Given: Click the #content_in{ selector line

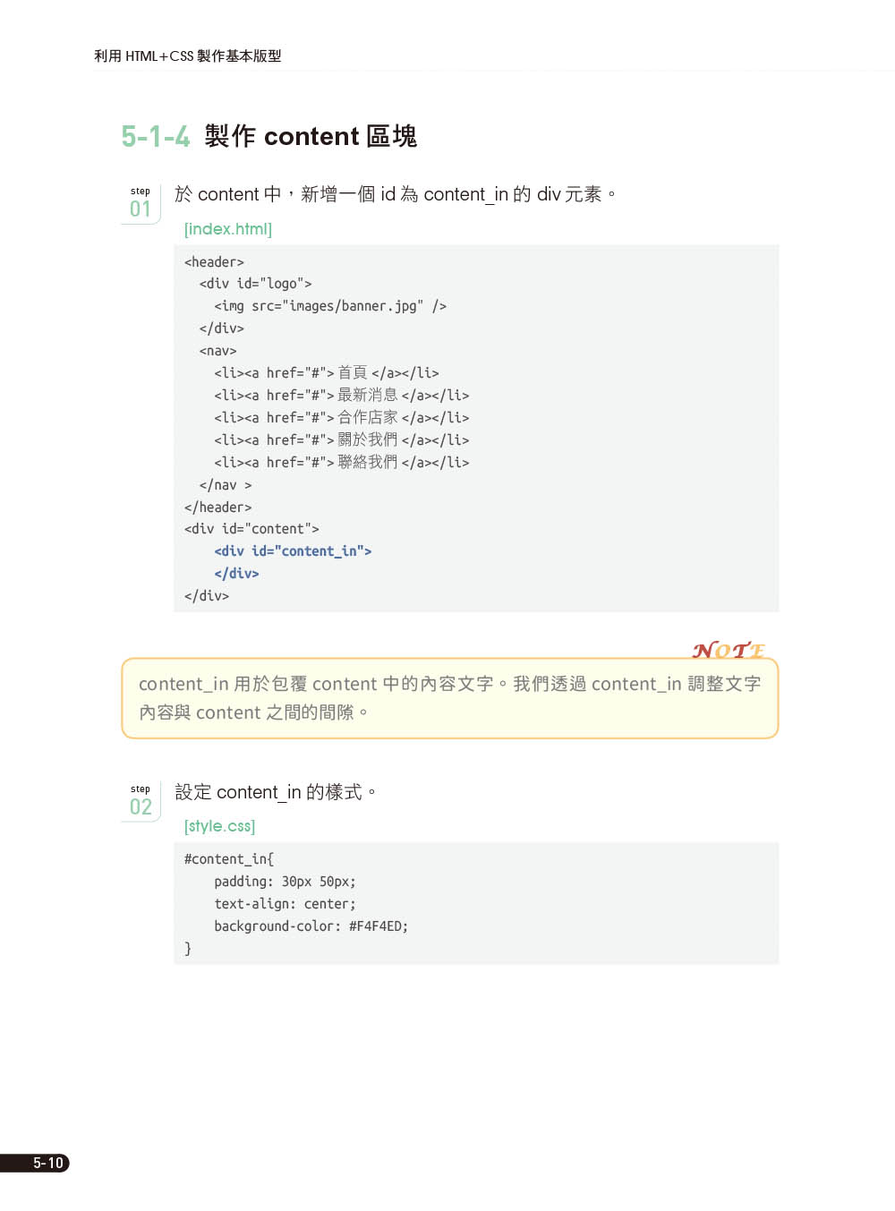Looking at the screenshot, I should 229,859.
